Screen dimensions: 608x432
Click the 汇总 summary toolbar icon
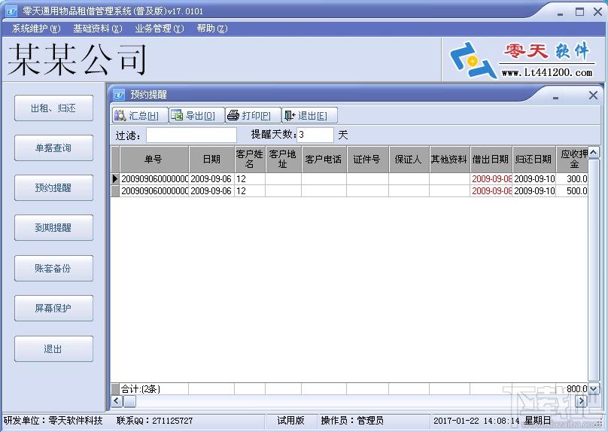coord(120,115)
